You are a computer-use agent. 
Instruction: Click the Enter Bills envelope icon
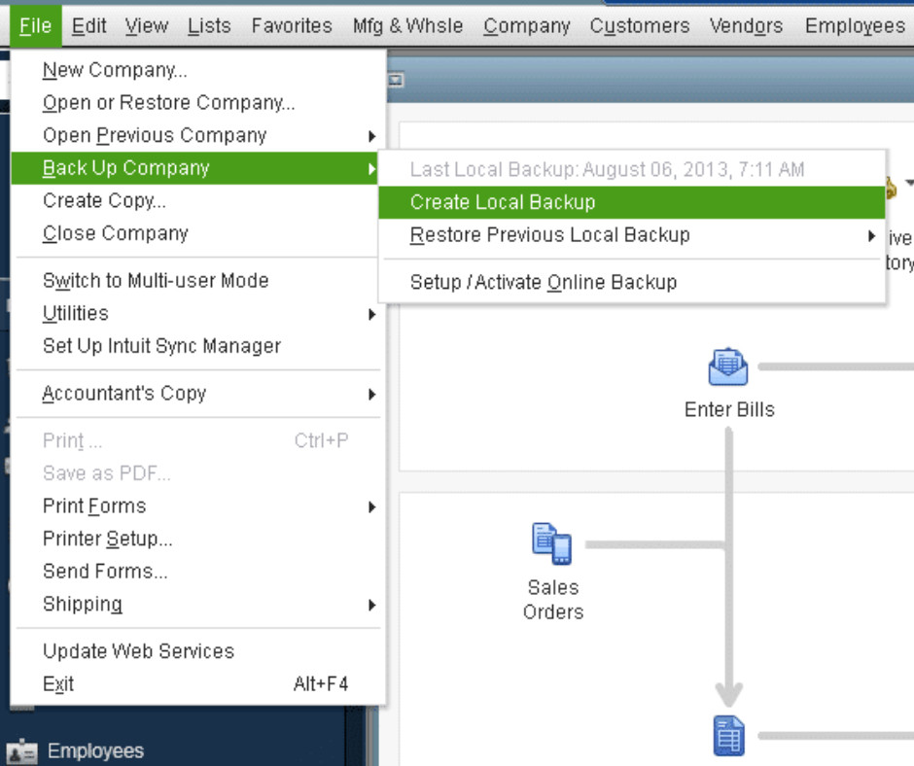tap(727, 369)
